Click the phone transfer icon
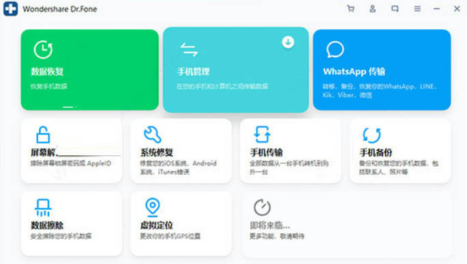467x264 pixels. [x=262, y=134]
